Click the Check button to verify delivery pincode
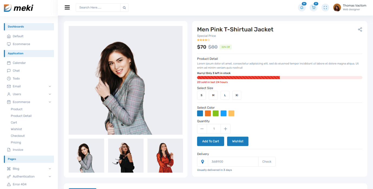Viewport: 373px width, 189px height. point(267,161)
